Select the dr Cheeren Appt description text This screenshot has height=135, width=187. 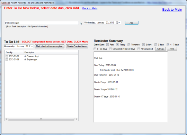[32, 56]
